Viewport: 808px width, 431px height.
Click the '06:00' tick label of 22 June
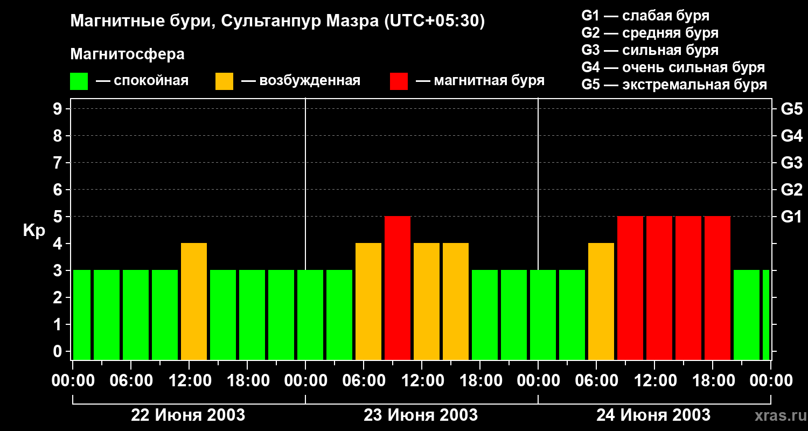pyautogui.click(x=131, y=380)
